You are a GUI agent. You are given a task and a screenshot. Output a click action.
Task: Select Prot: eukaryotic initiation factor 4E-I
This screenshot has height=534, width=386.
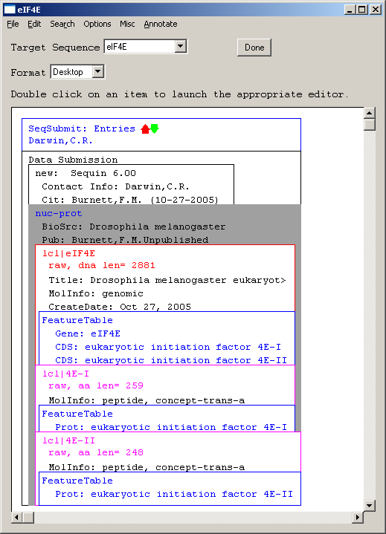tap(171, 427)
